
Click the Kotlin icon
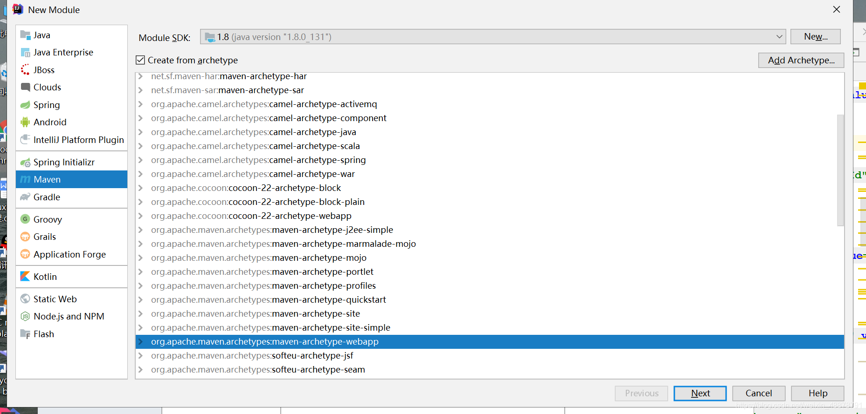(x=25, y=277)
